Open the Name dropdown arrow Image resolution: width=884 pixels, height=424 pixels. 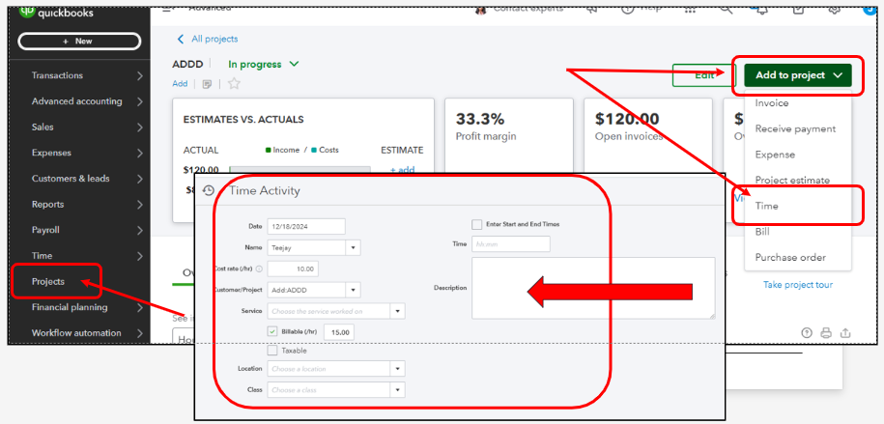tap(354, 247)
